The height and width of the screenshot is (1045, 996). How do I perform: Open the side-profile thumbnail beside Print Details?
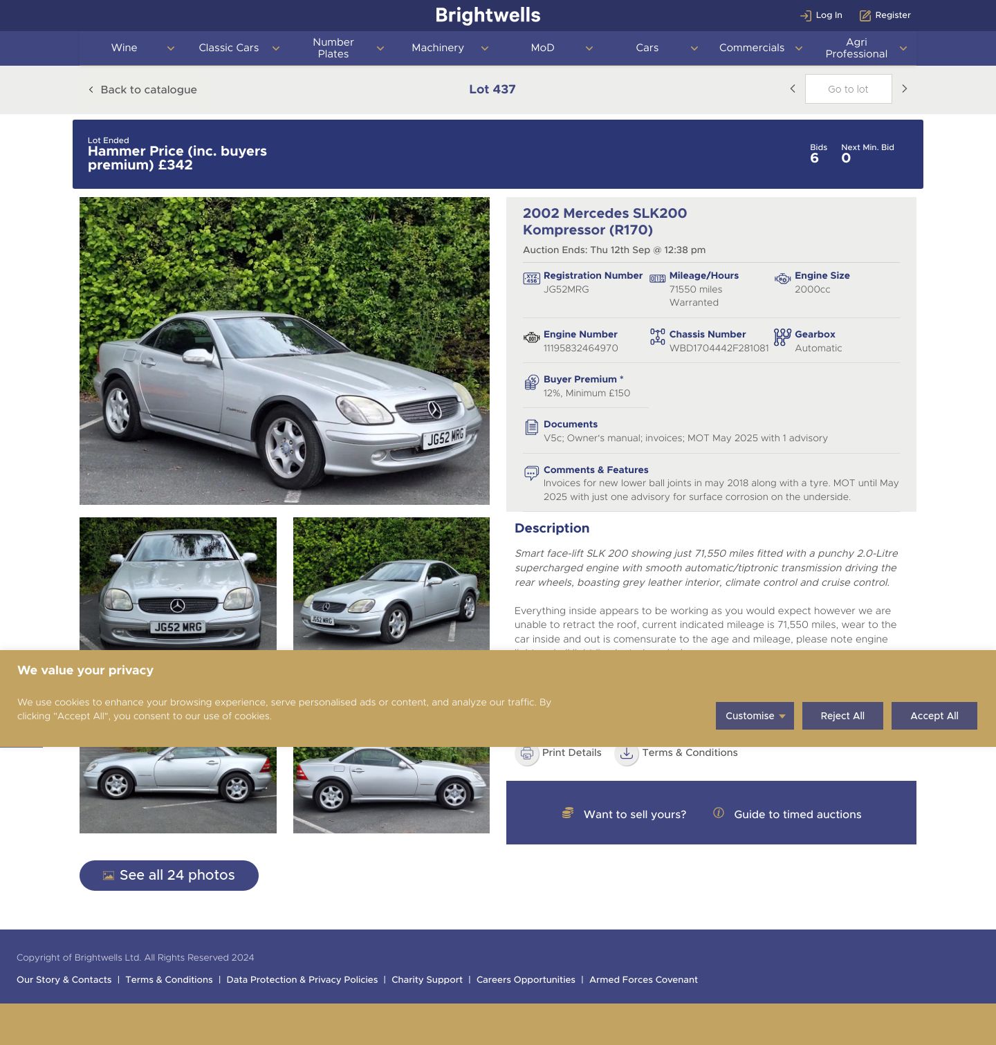point(391,790)
